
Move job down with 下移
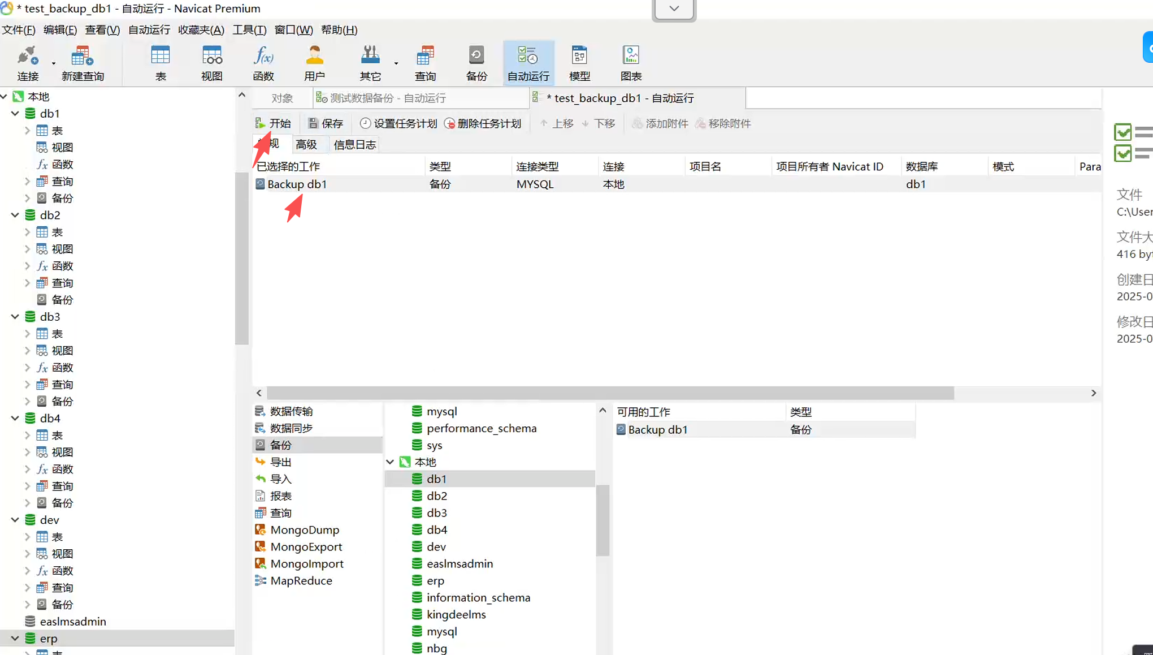(599, 123)
